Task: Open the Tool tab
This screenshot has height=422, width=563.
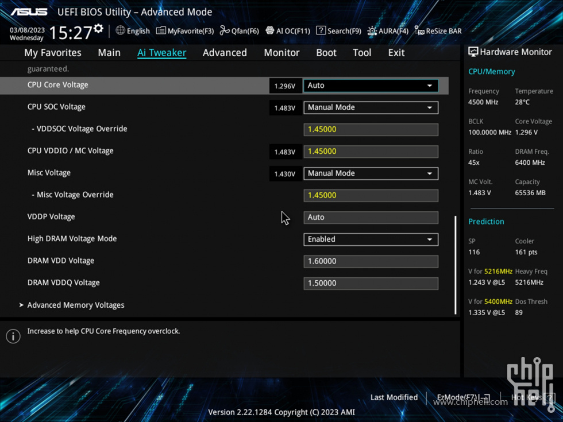Action: point(362,53)
